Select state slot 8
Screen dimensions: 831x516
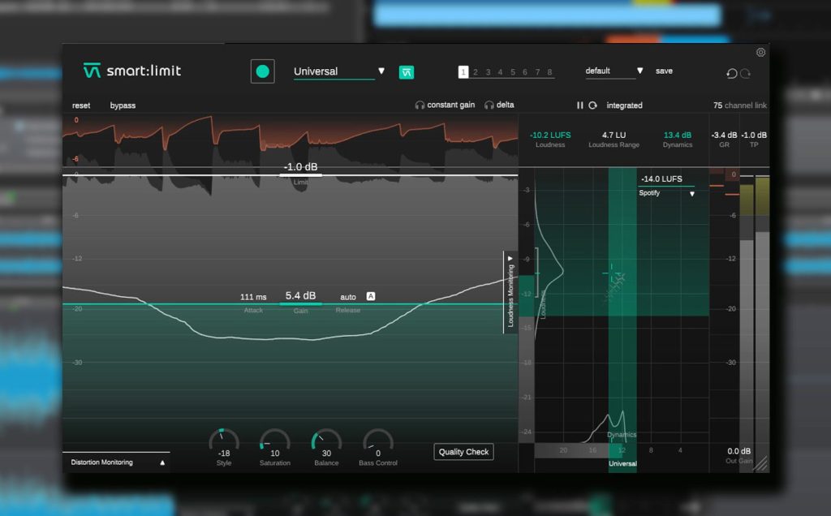tap(549, 72)
